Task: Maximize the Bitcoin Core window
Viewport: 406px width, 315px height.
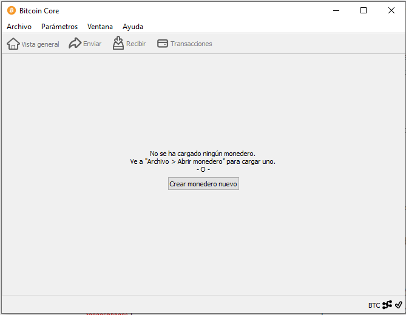Action: click(364, 10)
